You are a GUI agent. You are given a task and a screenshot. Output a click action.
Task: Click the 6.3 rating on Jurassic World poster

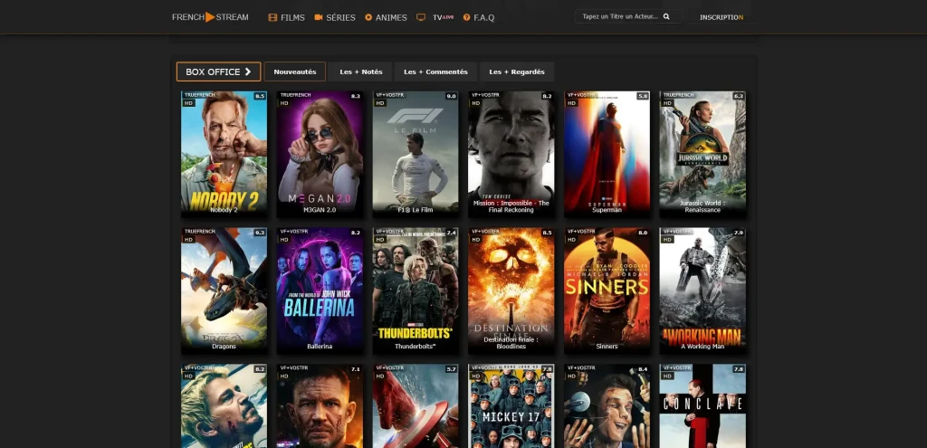pyautogui.click(x=739, y=96)
